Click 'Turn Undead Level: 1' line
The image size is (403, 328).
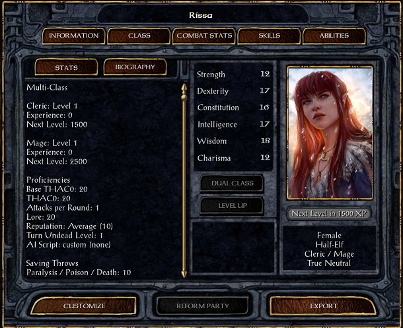65,236
